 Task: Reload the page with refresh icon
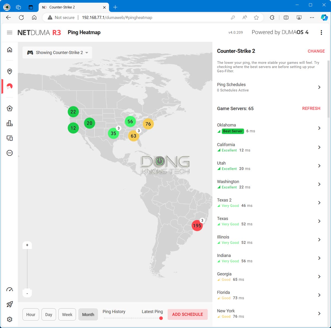coord(21,17)
